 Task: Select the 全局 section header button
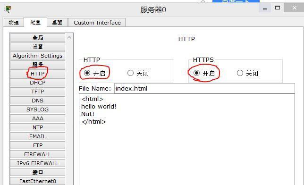click(38, 38)
